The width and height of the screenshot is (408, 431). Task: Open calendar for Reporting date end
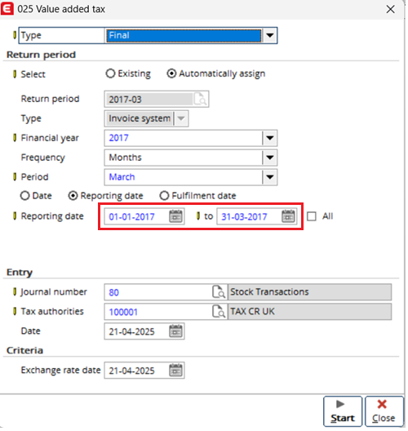coord(288,216)
